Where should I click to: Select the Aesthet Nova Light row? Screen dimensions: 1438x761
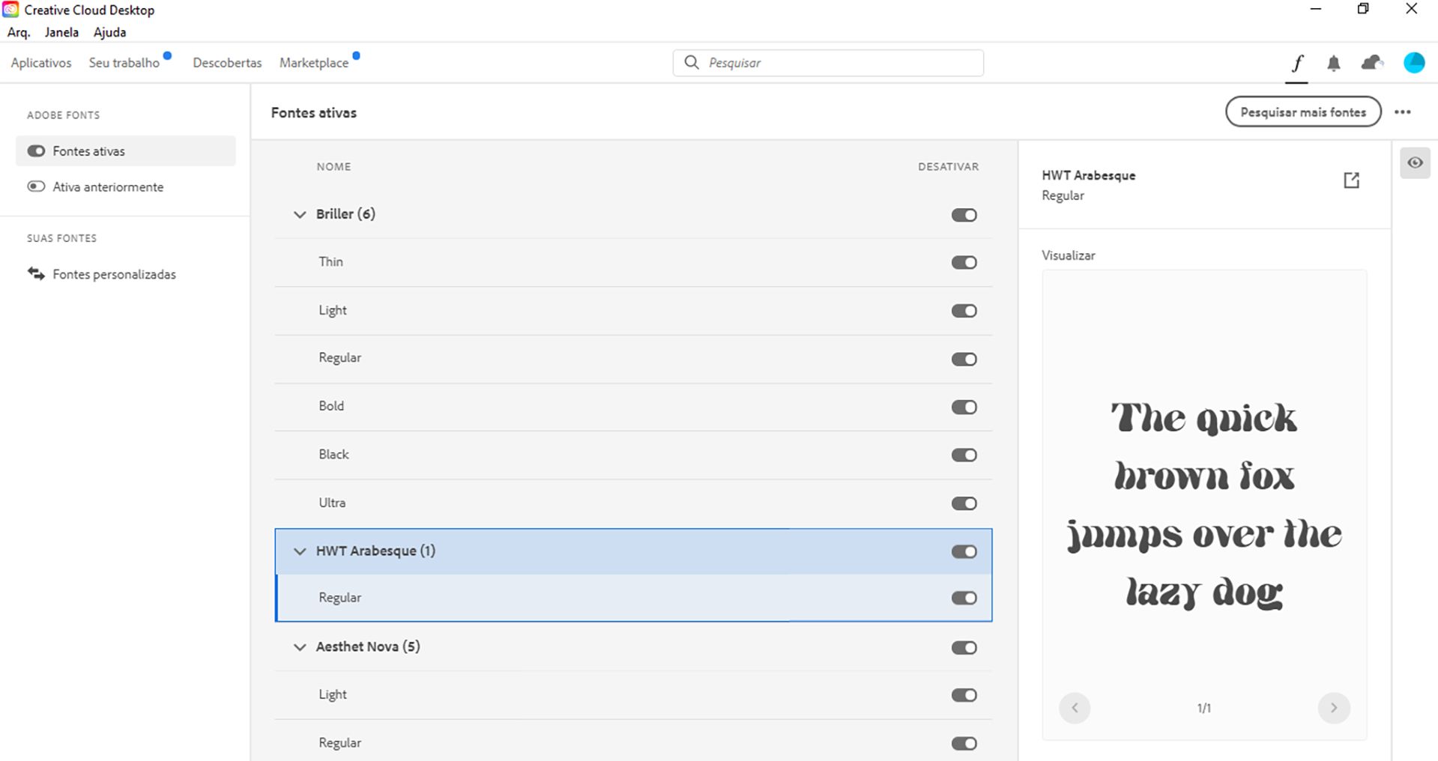633,695
